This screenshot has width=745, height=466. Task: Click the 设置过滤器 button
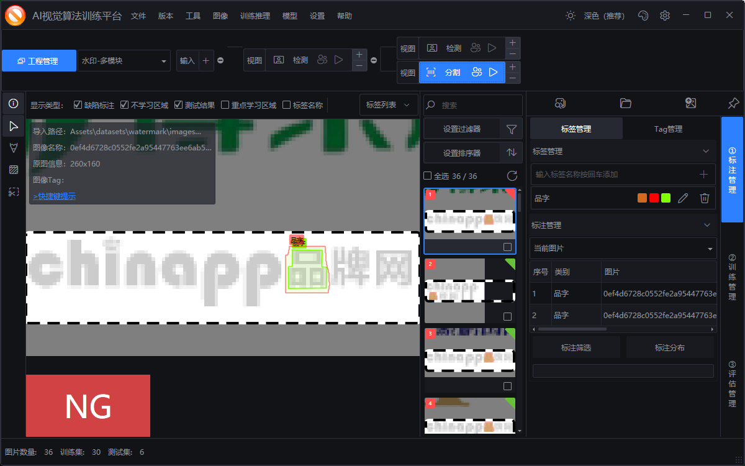coord(461,129)
